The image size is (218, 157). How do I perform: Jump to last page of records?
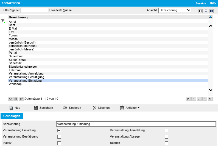tap(210, 99)
